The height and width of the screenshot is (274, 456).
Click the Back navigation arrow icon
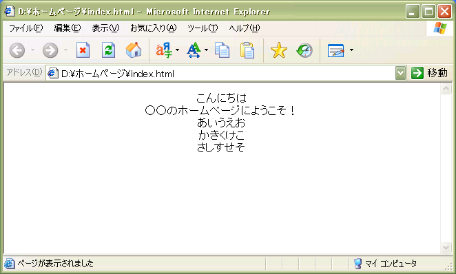click(17, 50)
